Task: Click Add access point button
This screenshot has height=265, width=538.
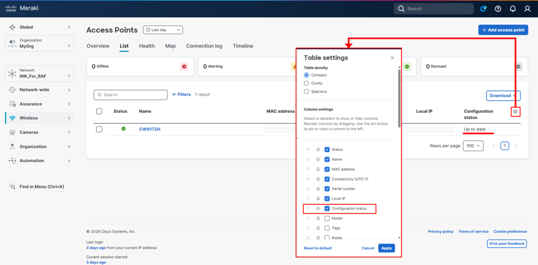Action: [x=503, y=30]
